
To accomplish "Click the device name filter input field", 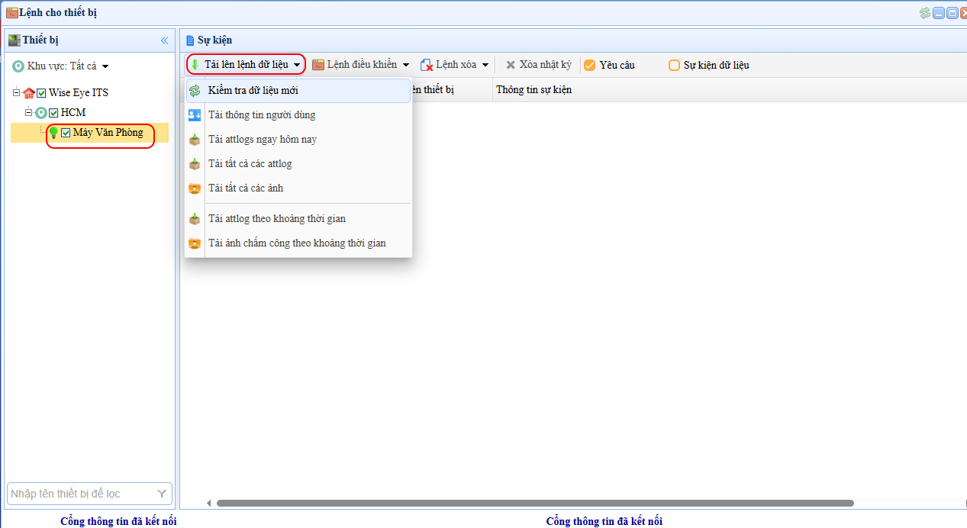I will click(80, 494).
